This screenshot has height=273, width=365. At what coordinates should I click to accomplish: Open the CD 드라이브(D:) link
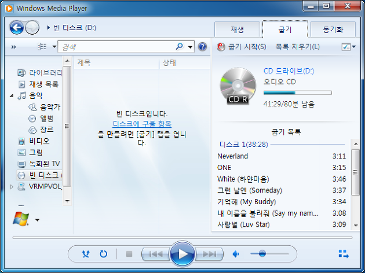coord(289,71)
